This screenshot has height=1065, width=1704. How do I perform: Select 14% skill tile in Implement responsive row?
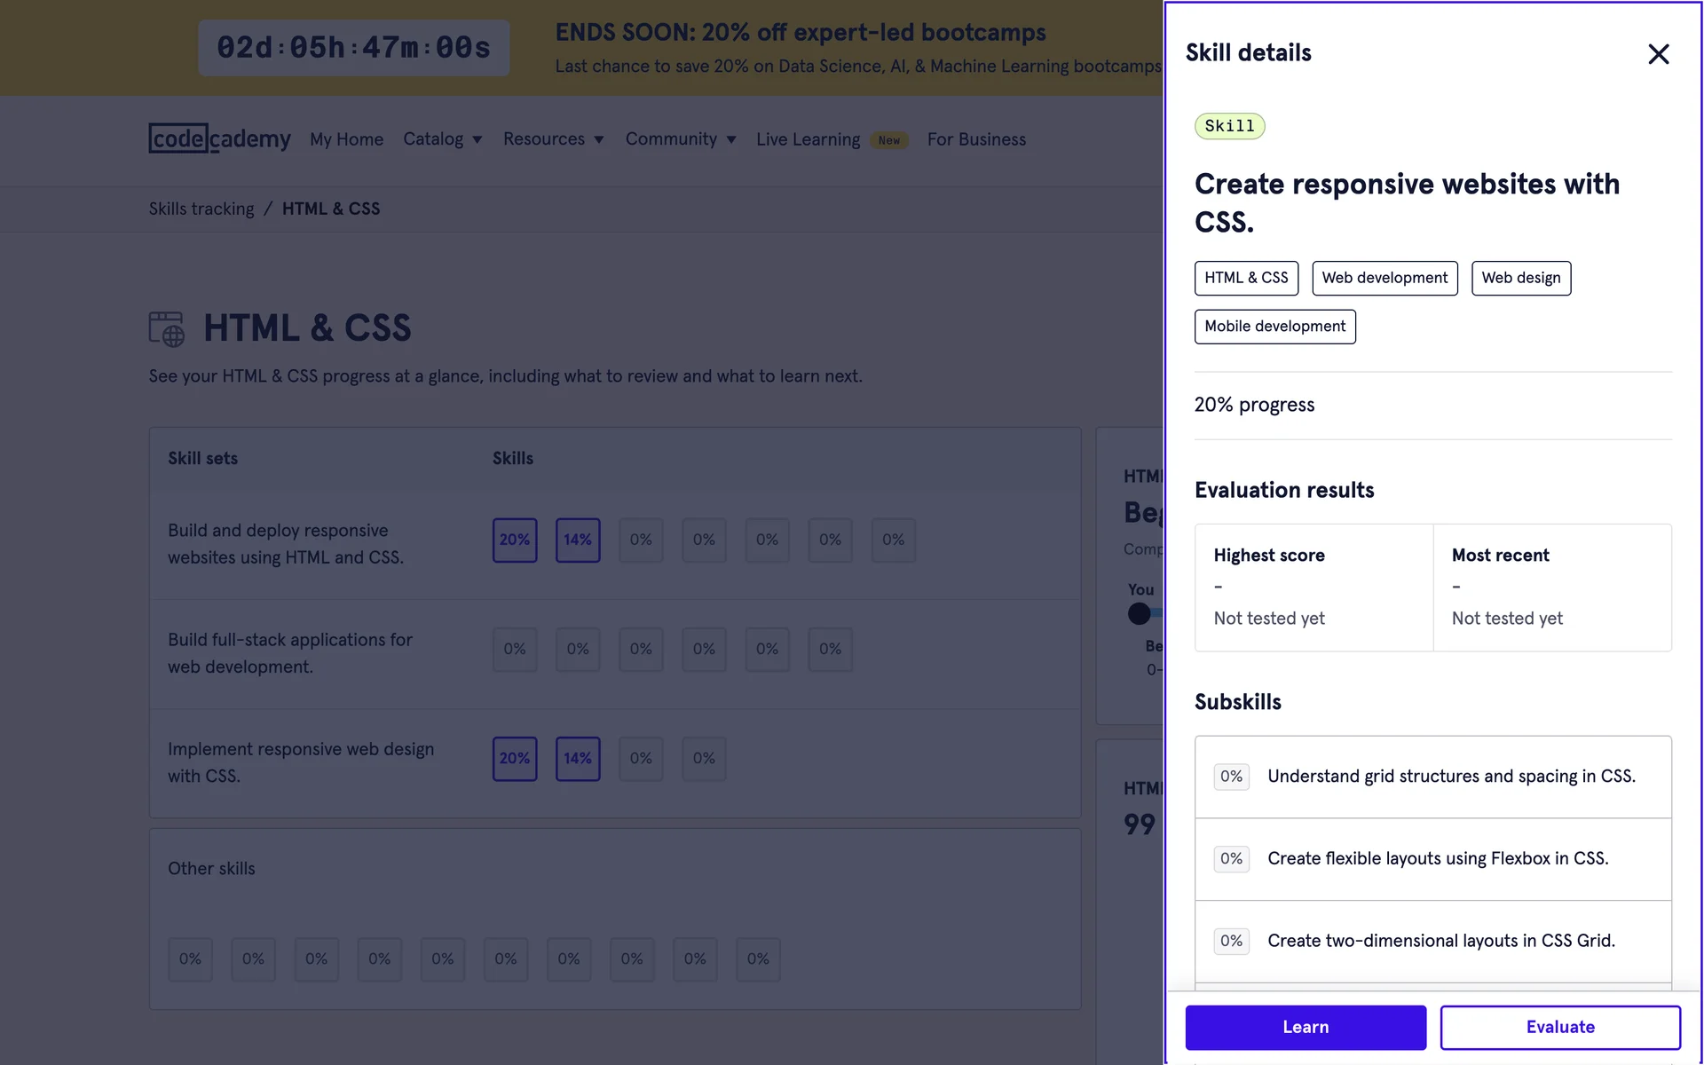tap(578, 759)
